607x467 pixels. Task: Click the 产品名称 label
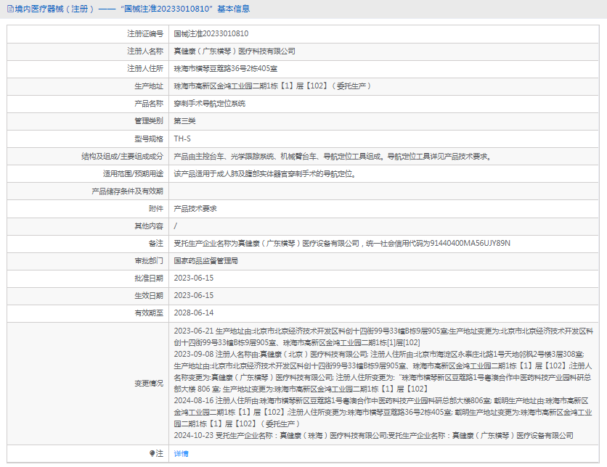(x=149, y=104)
